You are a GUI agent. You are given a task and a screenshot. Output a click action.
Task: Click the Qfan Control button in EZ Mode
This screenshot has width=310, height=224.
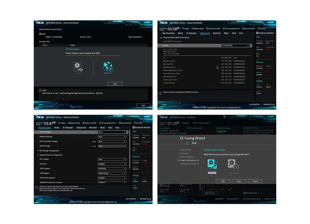[210, 193]
